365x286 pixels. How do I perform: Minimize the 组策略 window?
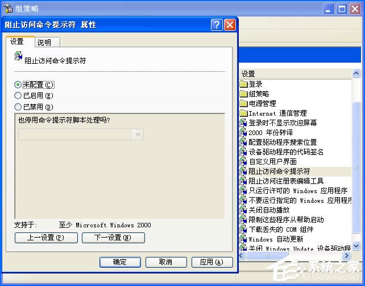(328, 9)
